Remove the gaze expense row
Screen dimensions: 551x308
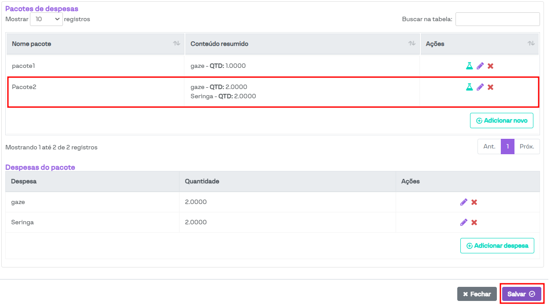[474, 202]
